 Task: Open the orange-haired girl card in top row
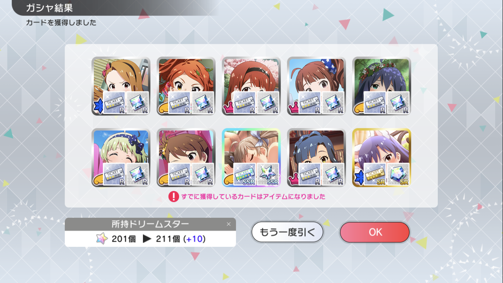[x=186, y=86]
